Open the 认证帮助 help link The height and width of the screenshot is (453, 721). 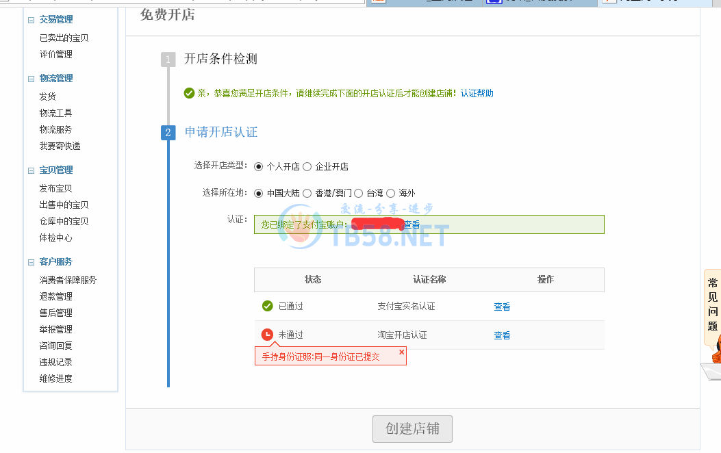477,93
